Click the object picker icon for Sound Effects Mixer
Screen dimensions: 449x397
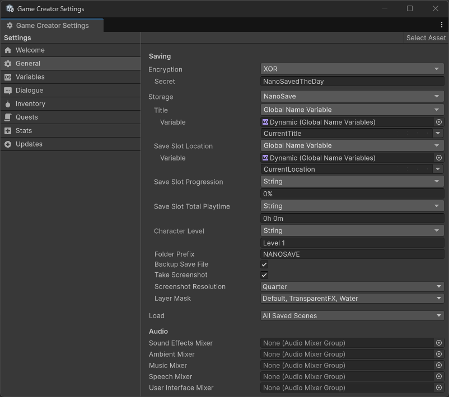[x=439, y=343]
